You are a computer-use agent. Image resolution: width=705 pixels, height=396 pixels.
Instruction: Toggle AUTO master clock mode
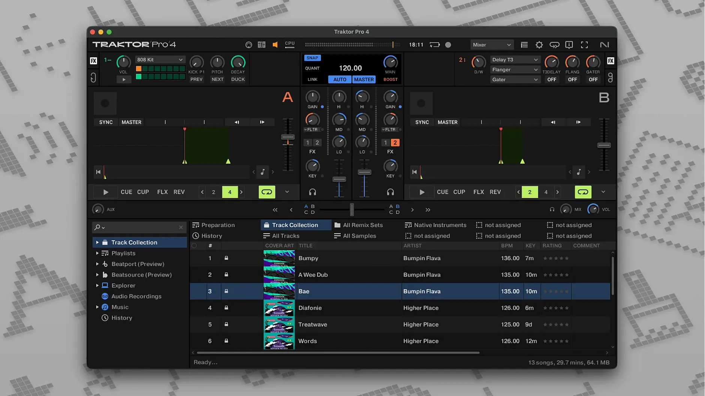point(340,79)
